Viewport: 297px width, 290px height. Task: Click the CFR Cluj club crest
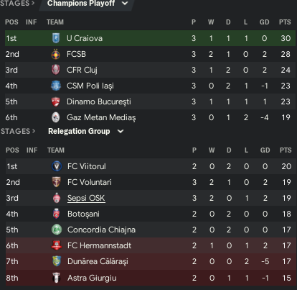tap(56, 70)
